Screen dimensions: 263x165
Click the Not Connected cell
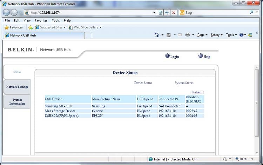point(171,106)
